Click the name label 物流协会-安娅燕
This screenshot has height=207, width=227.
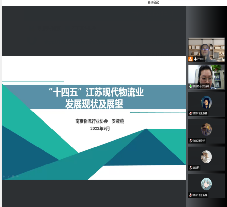pos(201,86)
